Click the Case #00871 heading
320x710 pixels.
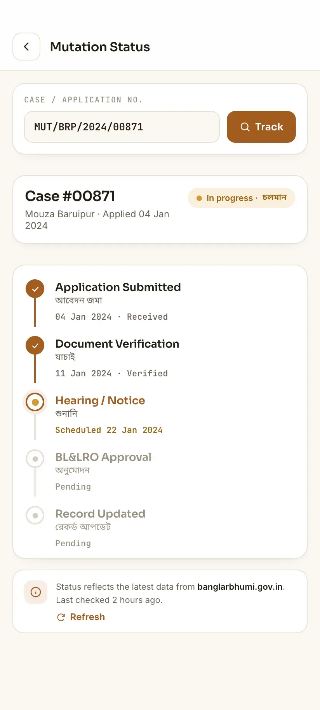[x=70, y=196]
